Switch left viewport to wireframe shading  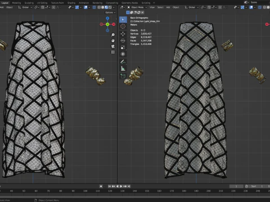99,7
